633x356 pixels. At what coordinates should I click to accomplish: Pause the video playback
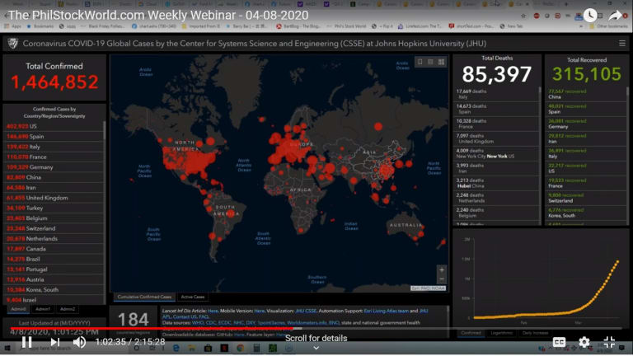tap(26, 342)
